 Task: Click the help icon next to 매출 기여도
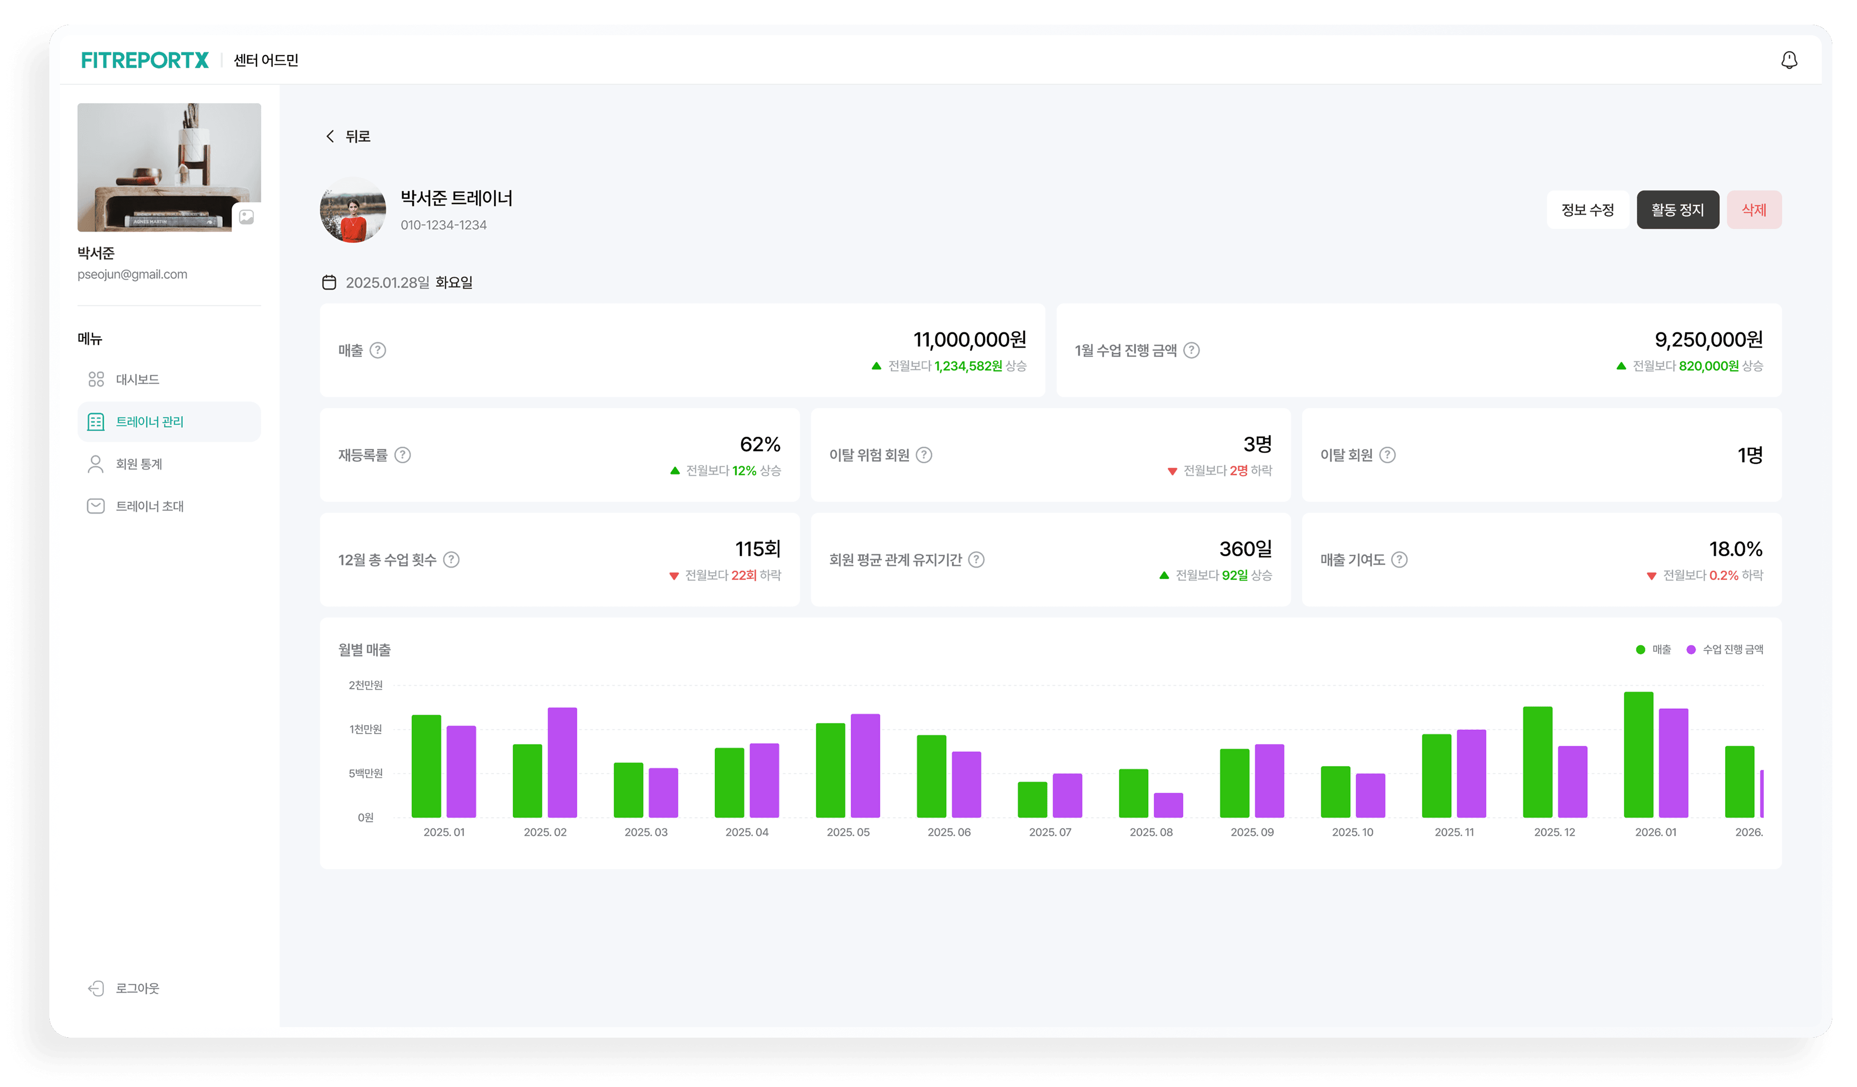click(1398, 559)
